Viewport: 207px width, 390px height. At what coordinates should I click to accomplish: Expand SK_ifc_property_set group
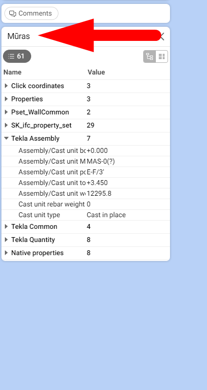click(x=6, y=125)
